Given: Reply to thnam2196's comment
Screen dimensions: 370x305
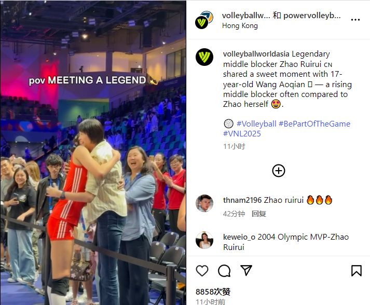Looking at the screenshot, I should point(259,214).
